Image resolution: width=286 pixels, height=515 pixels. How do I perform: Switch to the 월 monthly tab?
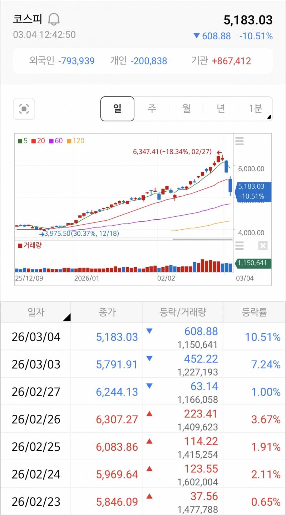point(186,109)
